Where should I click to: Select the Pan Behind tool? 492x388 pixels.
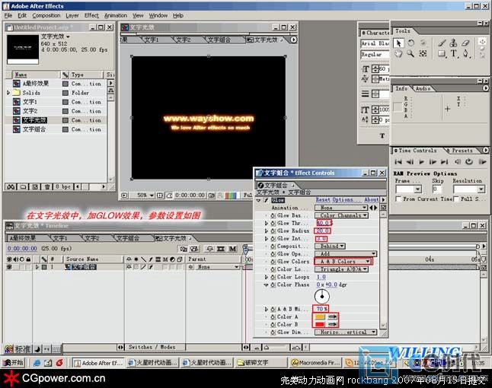click(423, 53)
